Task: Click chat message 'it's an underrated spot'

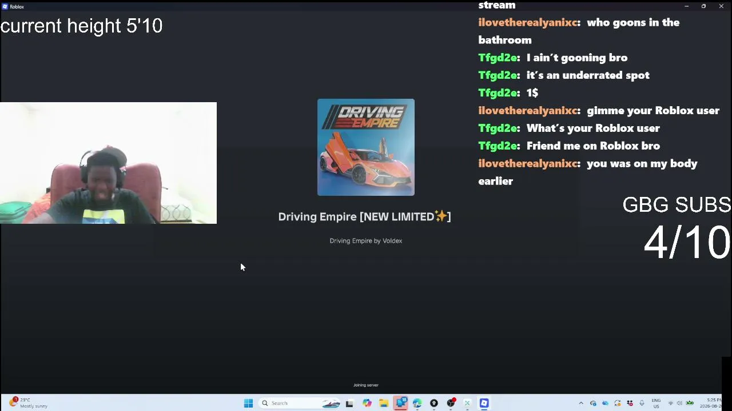Action: (x=588, y=75)
